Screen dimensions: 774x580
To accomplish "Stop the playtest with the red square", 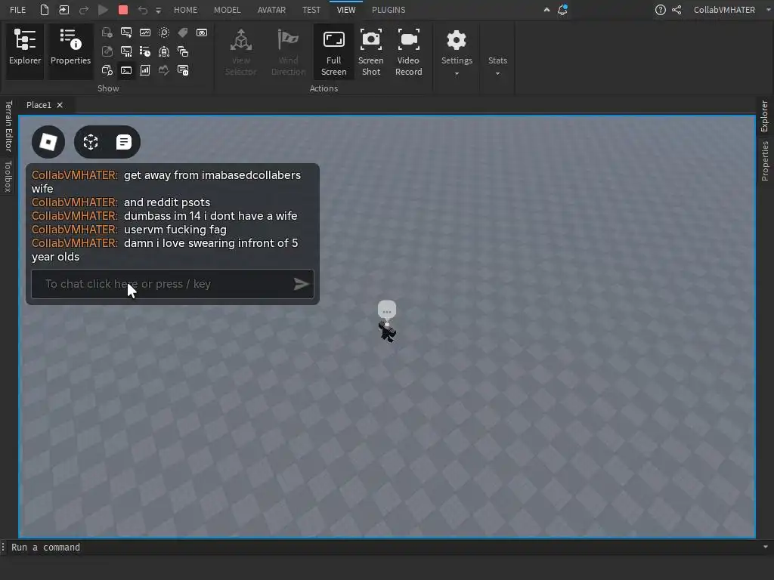I will point(123,10).
